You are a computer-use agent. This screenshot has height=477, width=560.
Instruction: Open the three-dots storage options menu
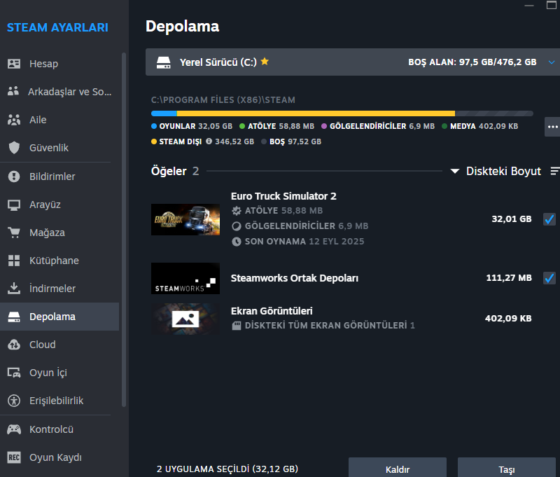click(x=552, y=127)
